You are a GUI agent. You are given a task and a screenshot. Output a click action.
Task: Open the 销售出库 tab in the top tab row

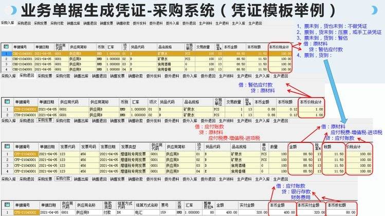[x=74, y=23]
